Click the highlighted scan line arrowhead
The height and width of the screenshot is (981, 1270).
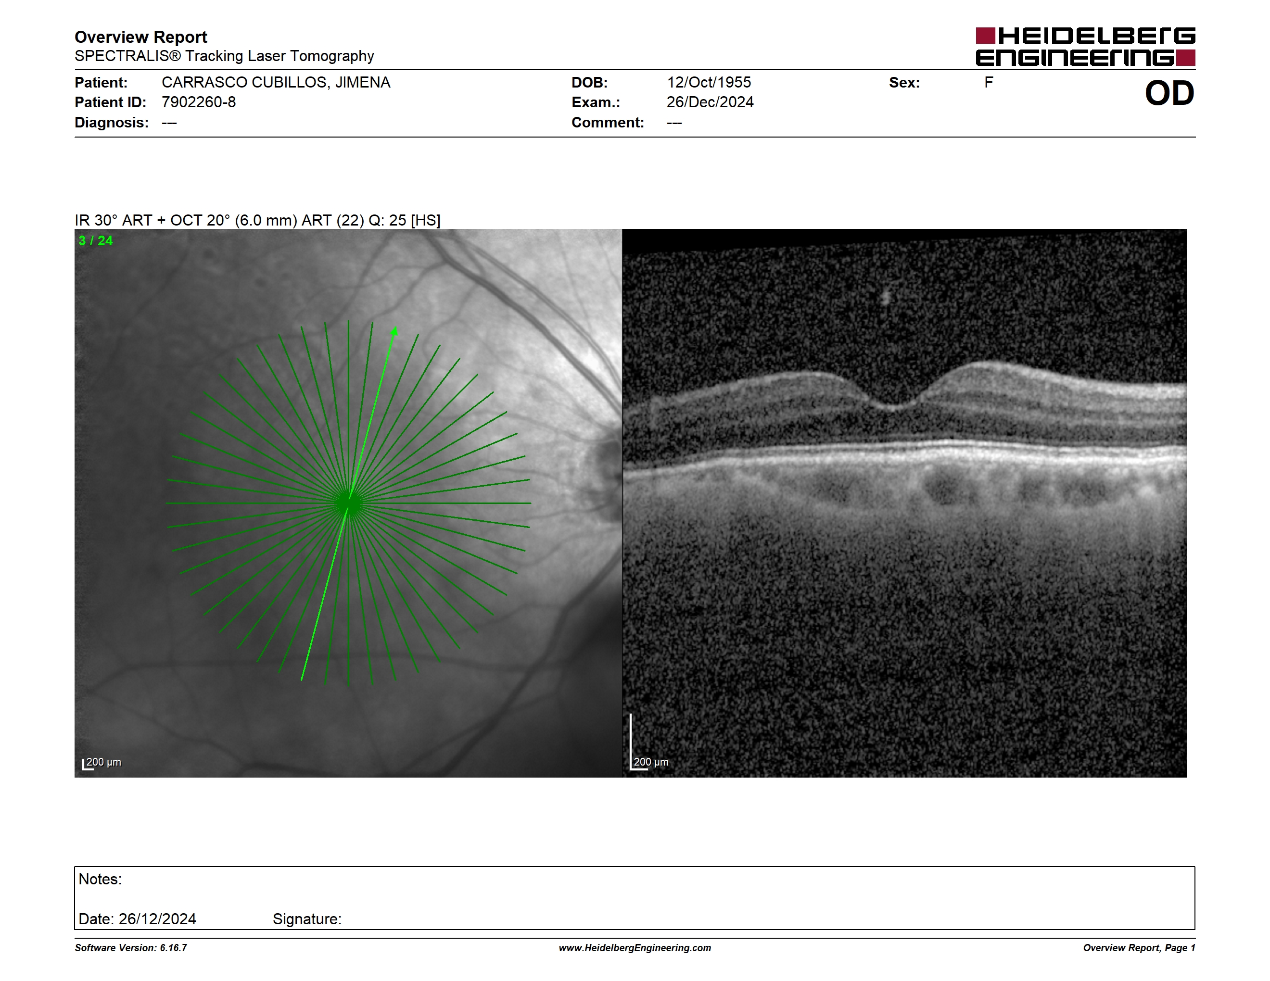point(394,331)
